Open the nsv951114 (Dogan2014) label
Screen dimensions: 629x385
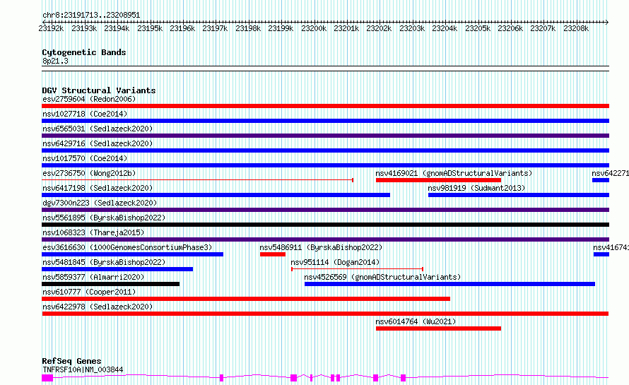pos(335,262)
